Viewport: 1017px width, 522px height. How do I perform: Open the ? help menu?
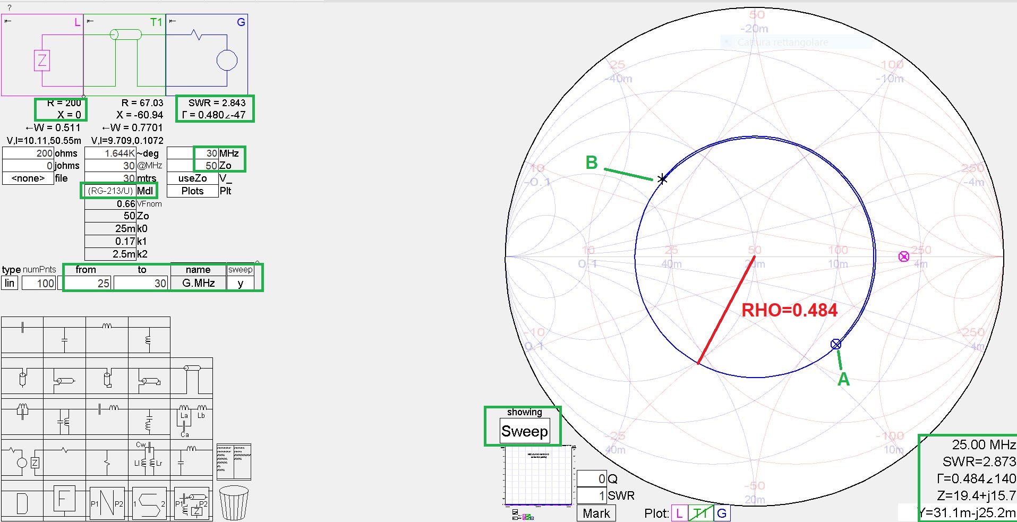(x=9, y=7)
